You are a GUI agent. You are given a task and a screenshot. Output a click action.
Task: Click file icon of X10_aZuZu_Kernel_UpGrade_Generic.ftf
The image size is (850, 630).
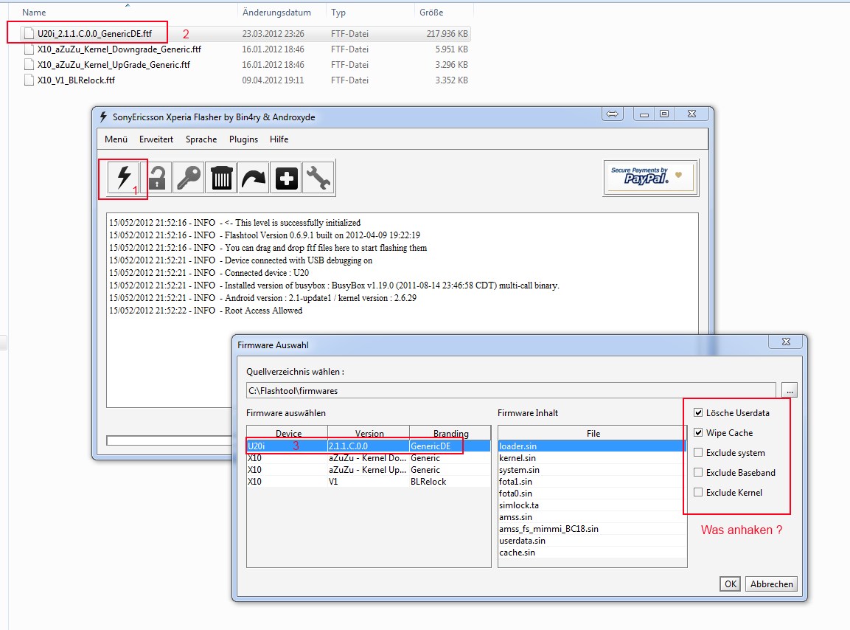tap(29, 65)
